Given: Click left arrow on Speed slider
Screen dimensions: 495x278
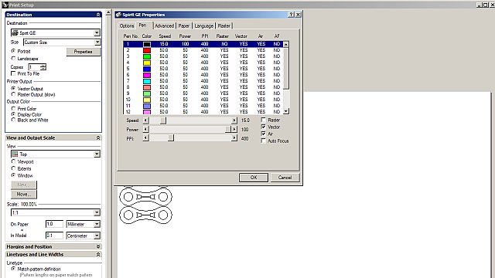Looking at the screenshot, I should tap(145, 120).
